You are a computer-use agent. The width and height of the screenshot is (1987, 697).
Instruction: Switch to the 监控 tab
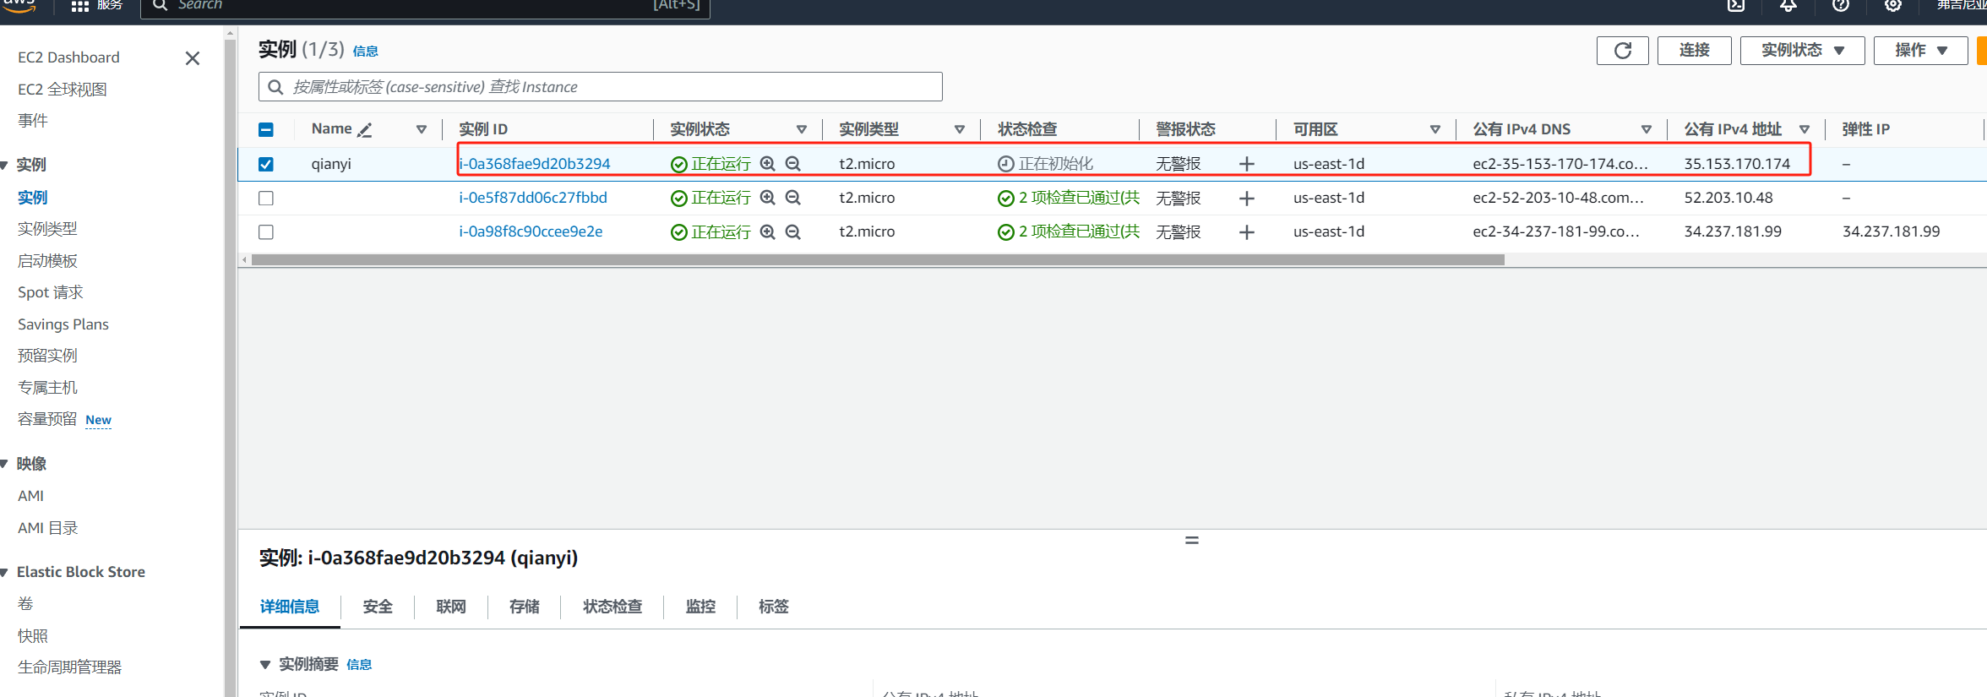coord(700,607)
